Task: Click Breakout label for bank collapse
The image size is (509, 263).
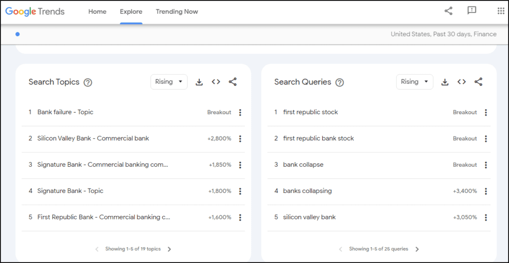Action: [x=465, y=165]
